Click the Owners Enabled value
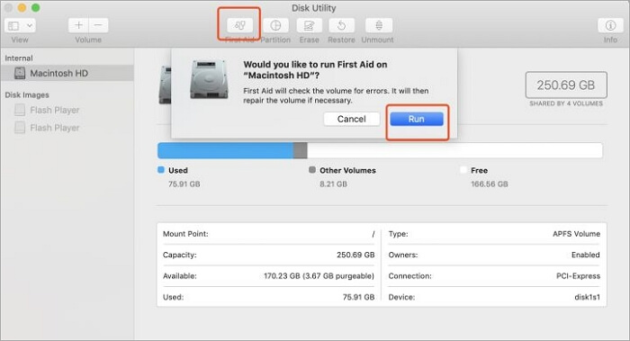 (x=585, y=255)
